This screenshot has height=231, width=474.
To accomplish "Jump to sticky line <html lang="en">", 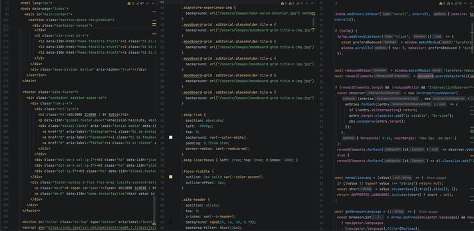I will click(x=36, y=3).
